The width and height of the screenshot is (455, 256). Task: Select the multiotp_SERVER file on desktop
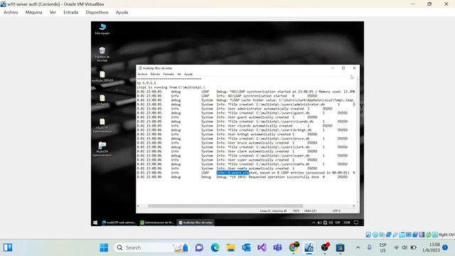click(102, 76)
